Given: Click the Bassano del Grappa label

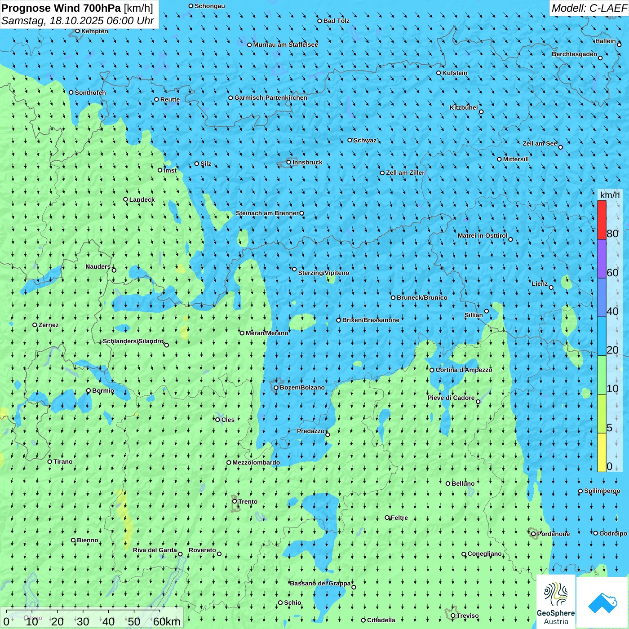Looking at the screenshot, I should click(x=320, y=583).
